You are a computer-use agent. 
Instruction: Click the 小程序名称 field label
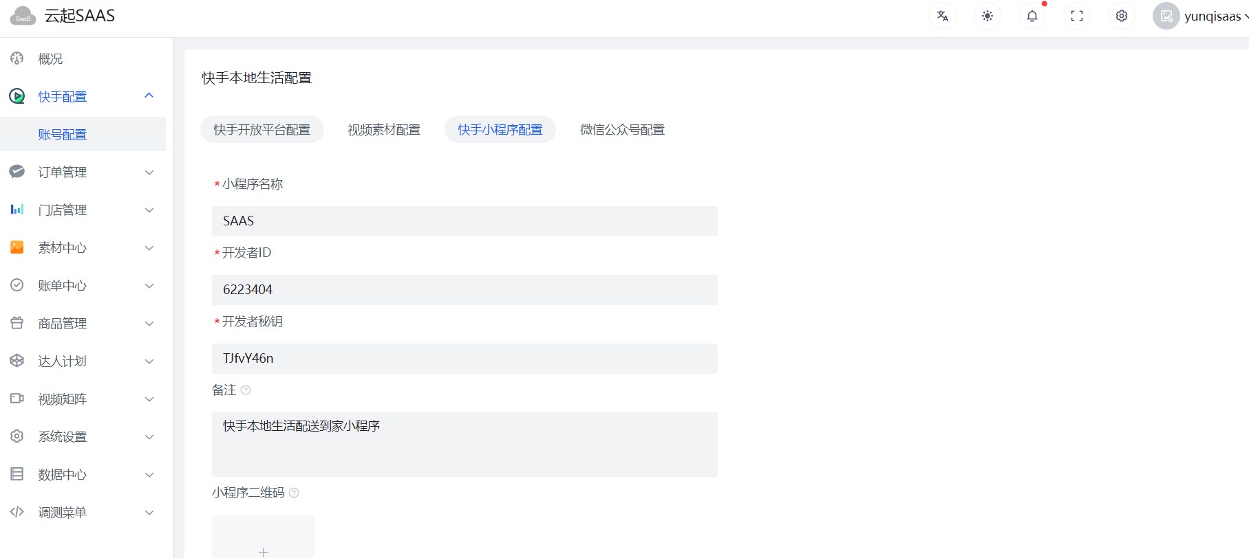(x=253, y=184)
